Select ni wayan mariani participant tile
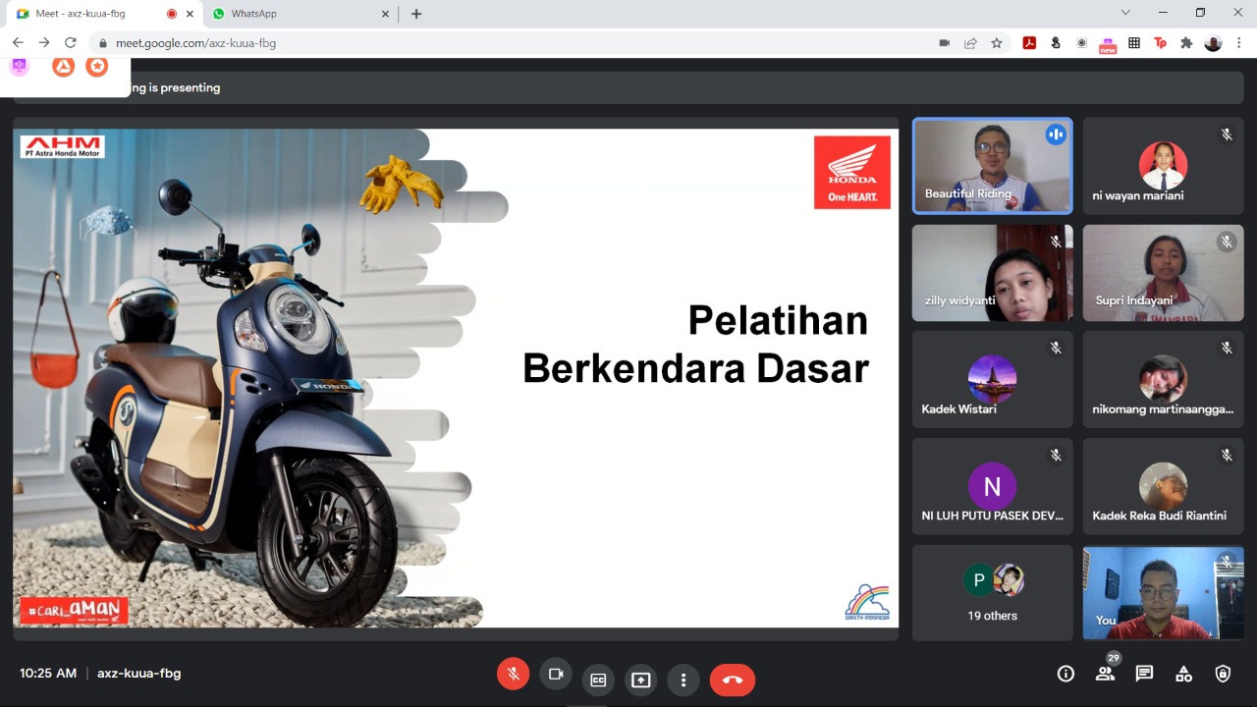This screenshot has width=1257, height=707. pos(1163,166)
